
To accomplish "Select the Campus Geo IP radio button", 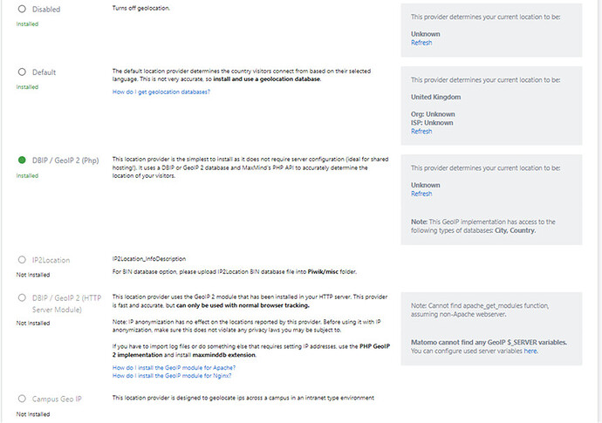I will click(x=22, y=399).
